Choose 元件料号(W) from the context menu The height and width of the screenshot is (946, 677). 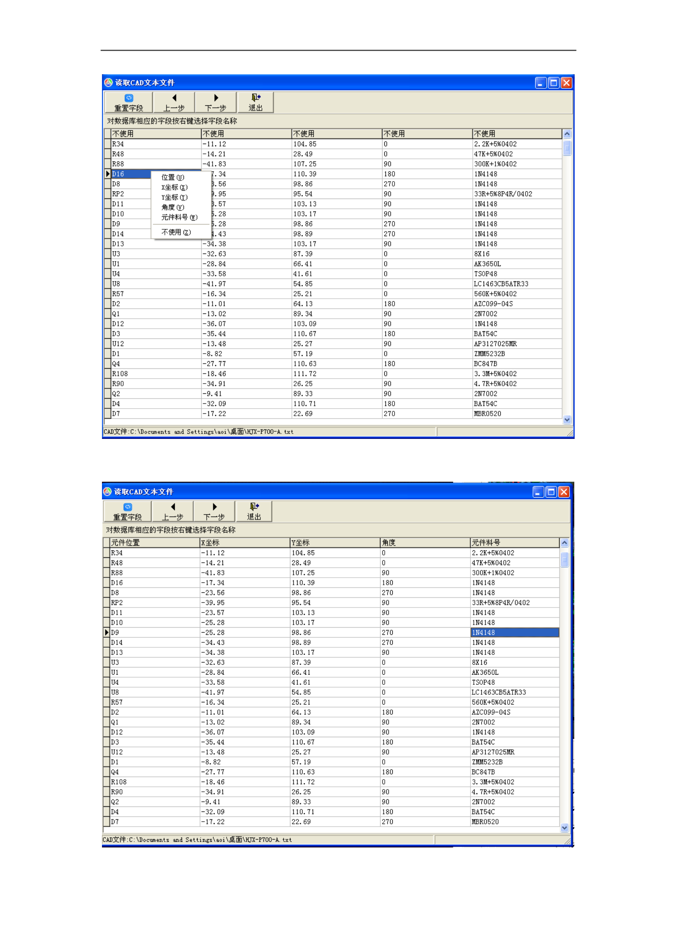(180, 217)
